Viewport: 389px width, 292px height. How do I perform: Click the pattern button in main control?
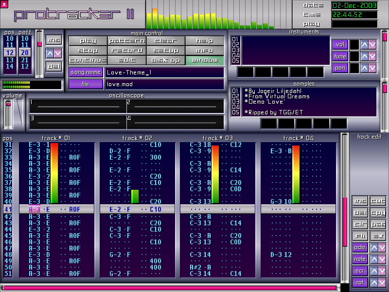[127, 41]
